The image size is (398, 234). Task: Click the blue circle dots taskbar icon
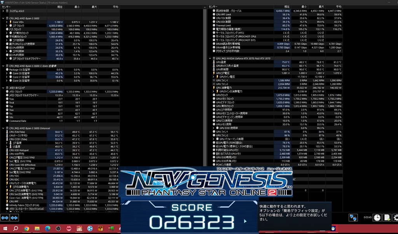[90, 229]
